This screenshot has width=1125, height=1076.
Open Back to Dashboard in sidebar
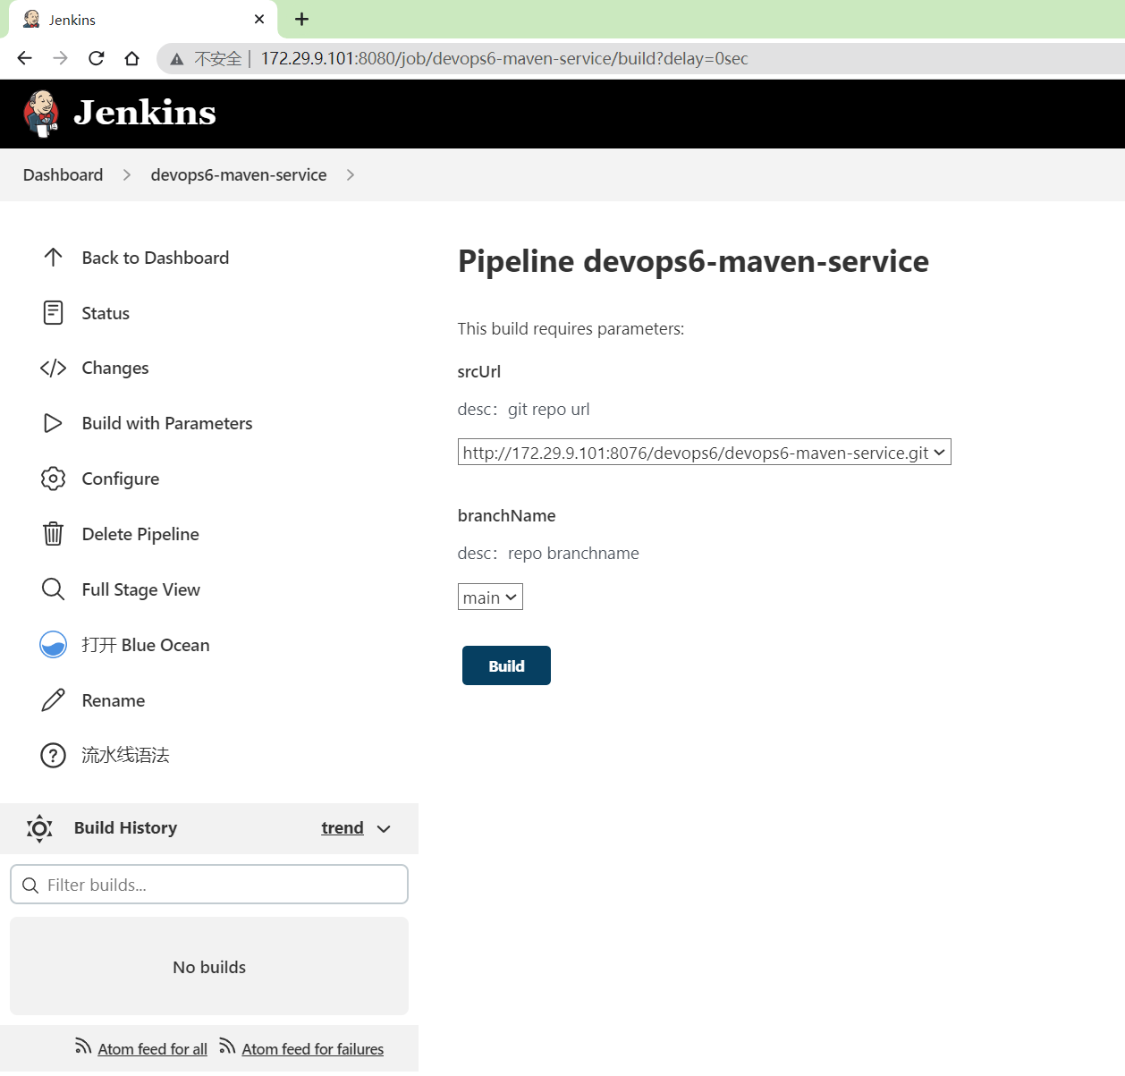[156, 258]
